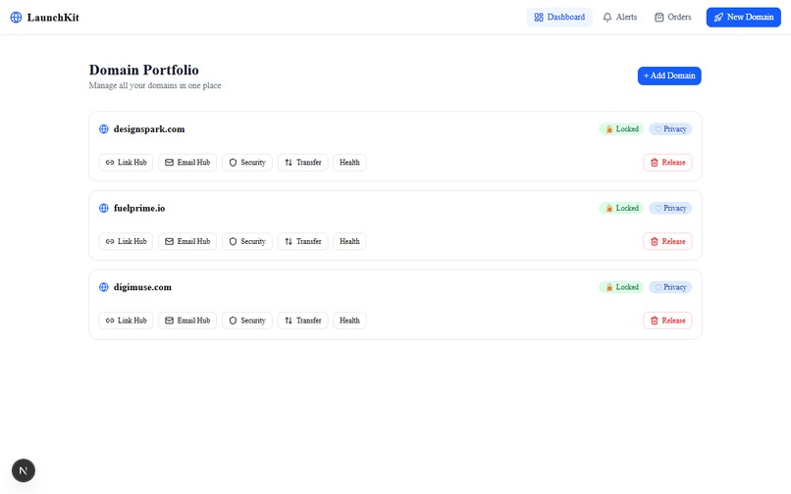Screen dimensions: 791x494
Task: Open Link Hub for digimuse.com
Action: (127, 321)
